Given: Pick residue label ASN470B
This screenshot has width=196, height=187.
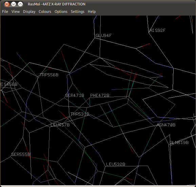Looking at the screenshot, I should click(x=166, y=125).
